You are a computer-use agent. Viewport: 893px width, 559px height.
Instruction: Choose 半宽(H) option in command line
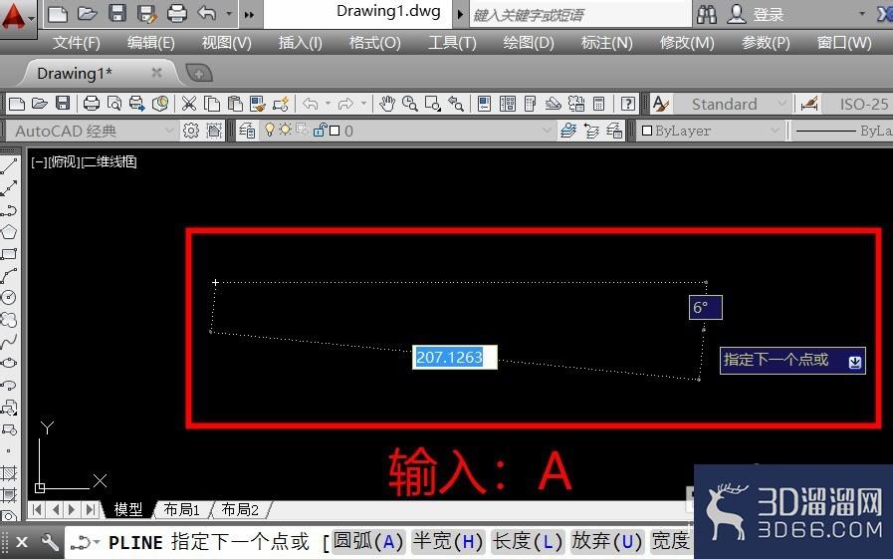click(x=448, y=541)
